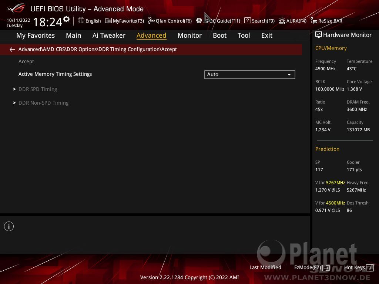Click the Prediction heading

(x=327, y=149)
